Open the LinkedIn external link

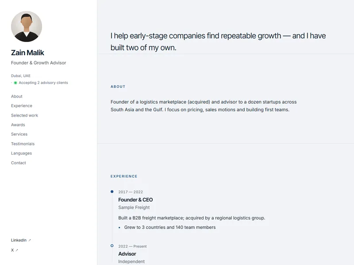click(21, 240)
